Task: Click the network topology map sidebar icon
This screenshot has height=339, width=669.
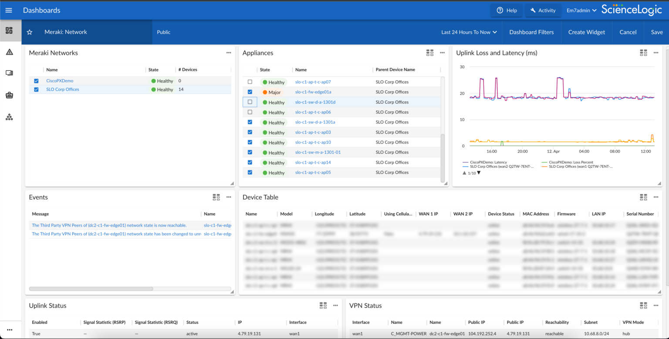Action: click(x=9, y=116)
